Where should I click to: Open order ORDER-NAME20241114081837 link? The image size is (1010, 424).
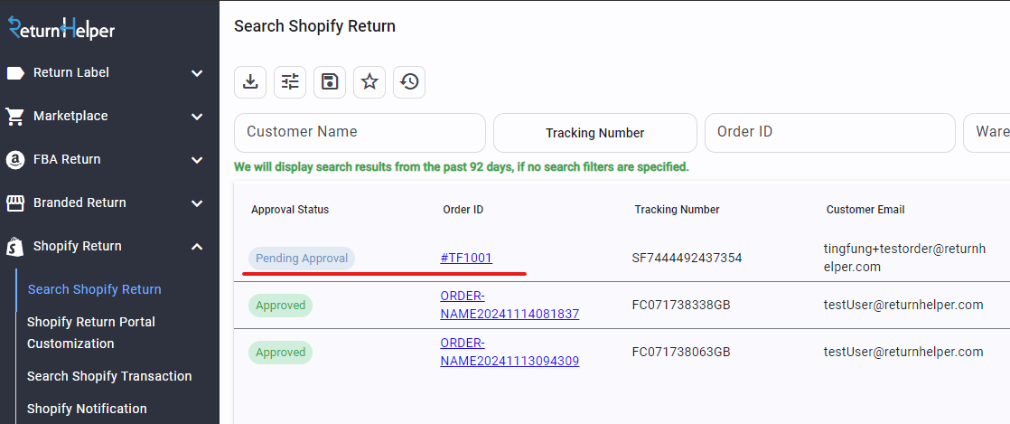510,305
